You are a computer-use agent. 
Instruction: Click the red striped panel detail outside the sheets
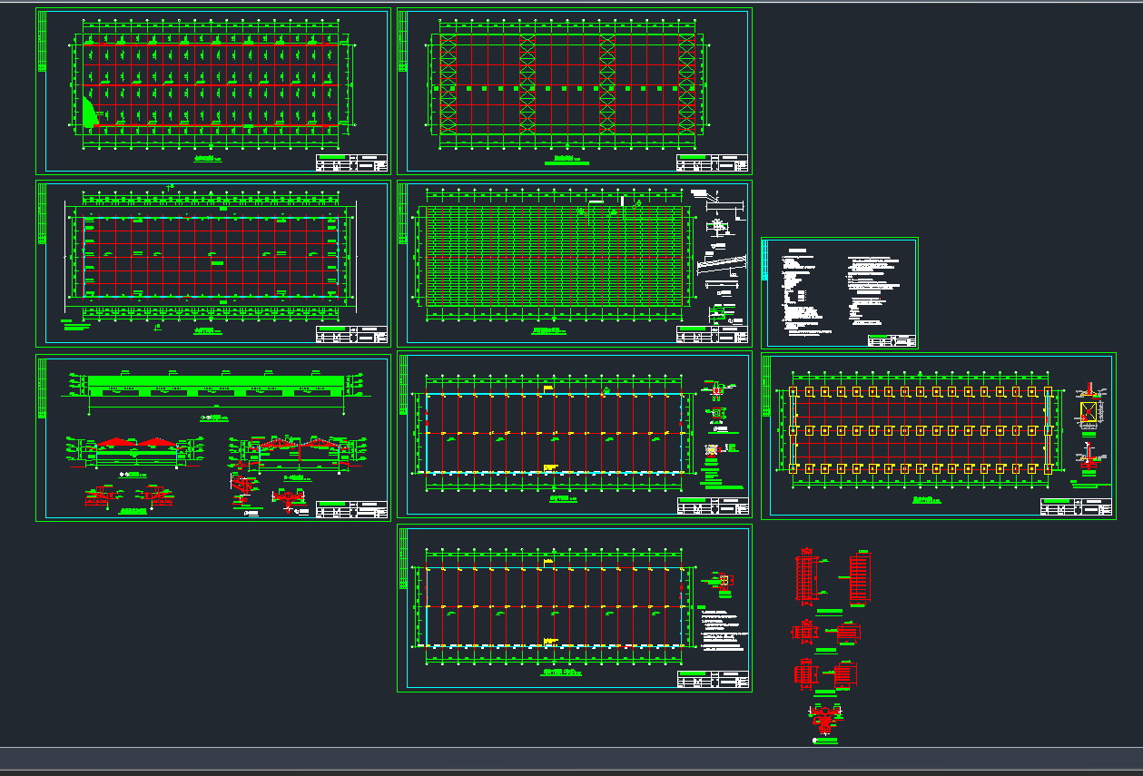(860, 580)
